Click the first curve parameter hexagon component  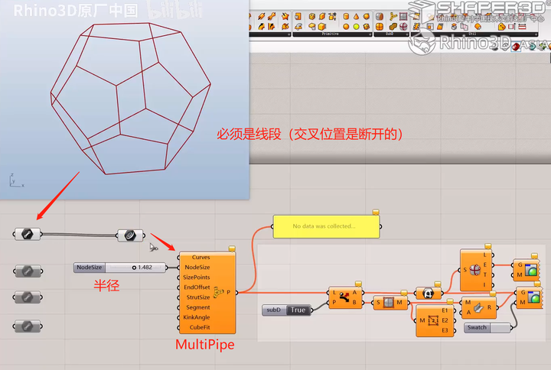point(27,234)
